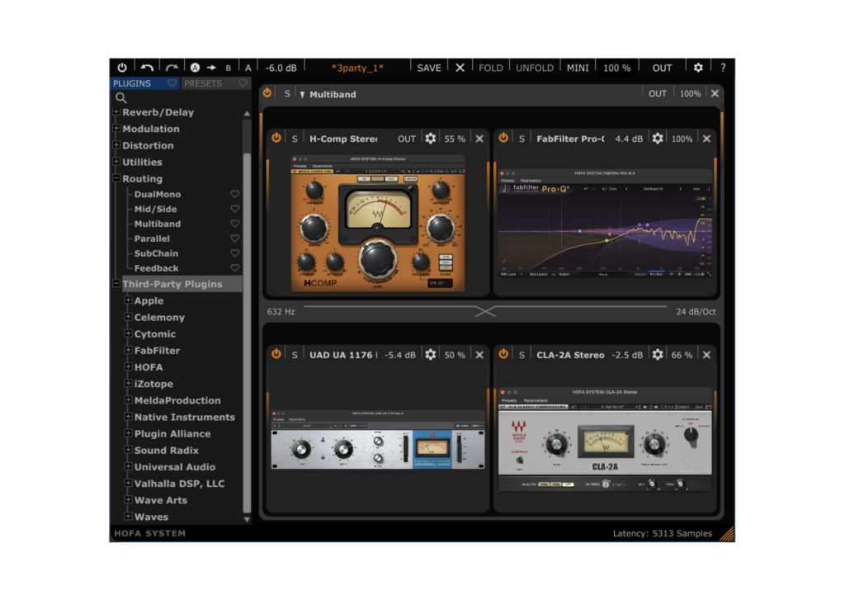The image size is (845, 595).
Task: Click the heart icon on PLUGINS tab
Action: point(172,83)
